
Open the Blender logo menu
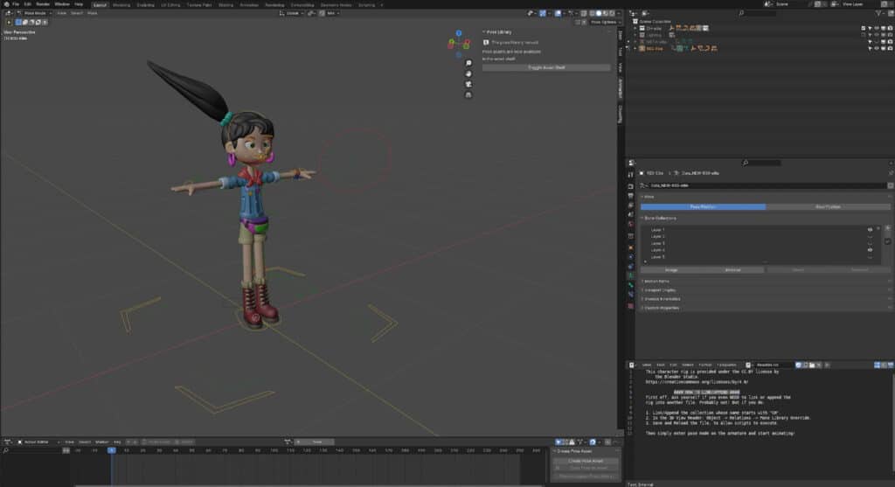click(x=6, y=4)
